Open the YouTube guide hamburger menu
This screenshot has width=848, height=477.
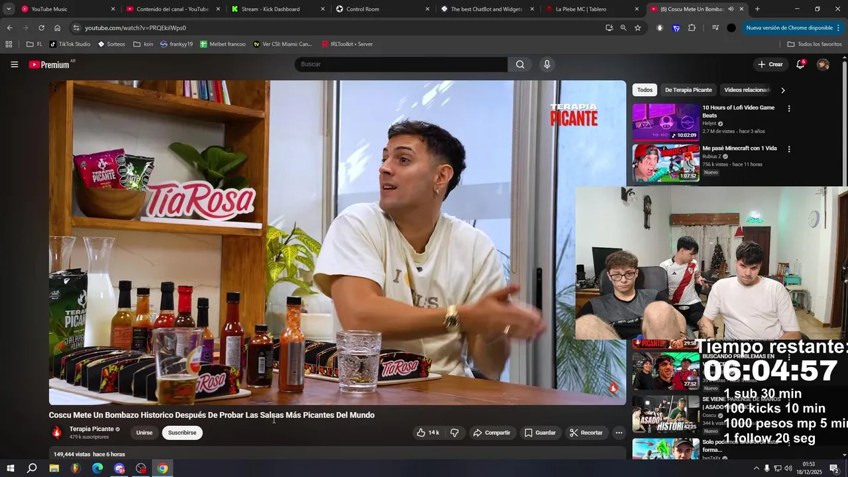point(14,64)
